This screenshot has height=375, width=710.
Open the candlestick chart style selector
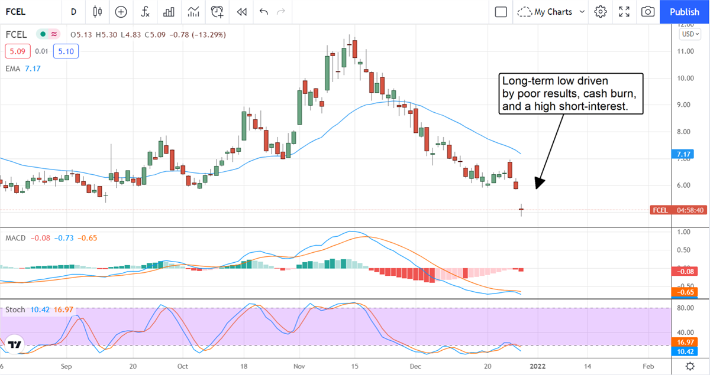(x=98, y=11)
